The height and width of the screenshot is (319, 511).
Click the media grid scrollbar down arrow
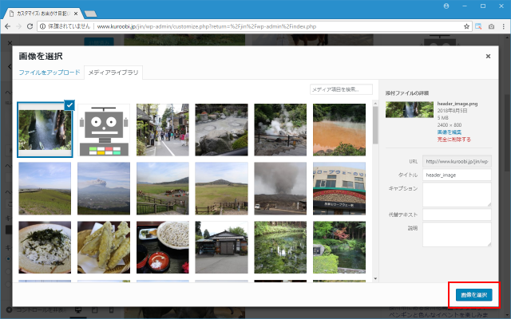pyautogui.click(x=376, y=279)
